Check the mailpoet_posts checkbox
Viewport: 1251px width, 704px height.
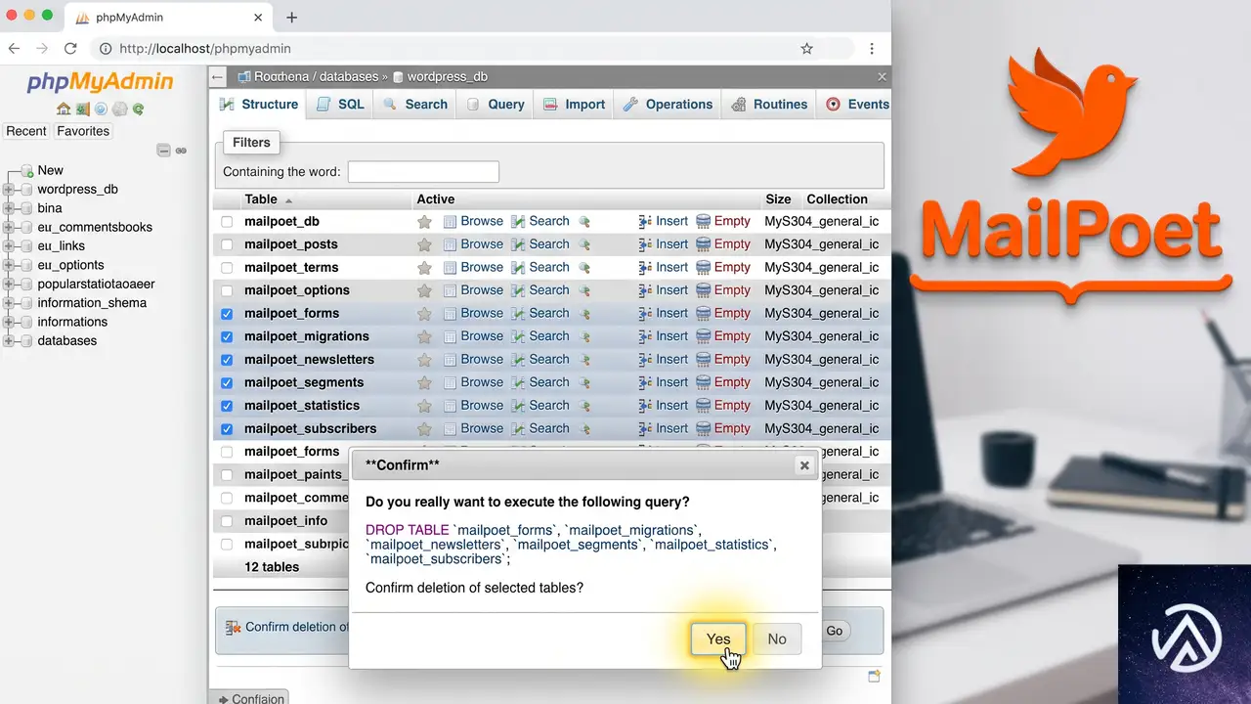click(227, 244)
